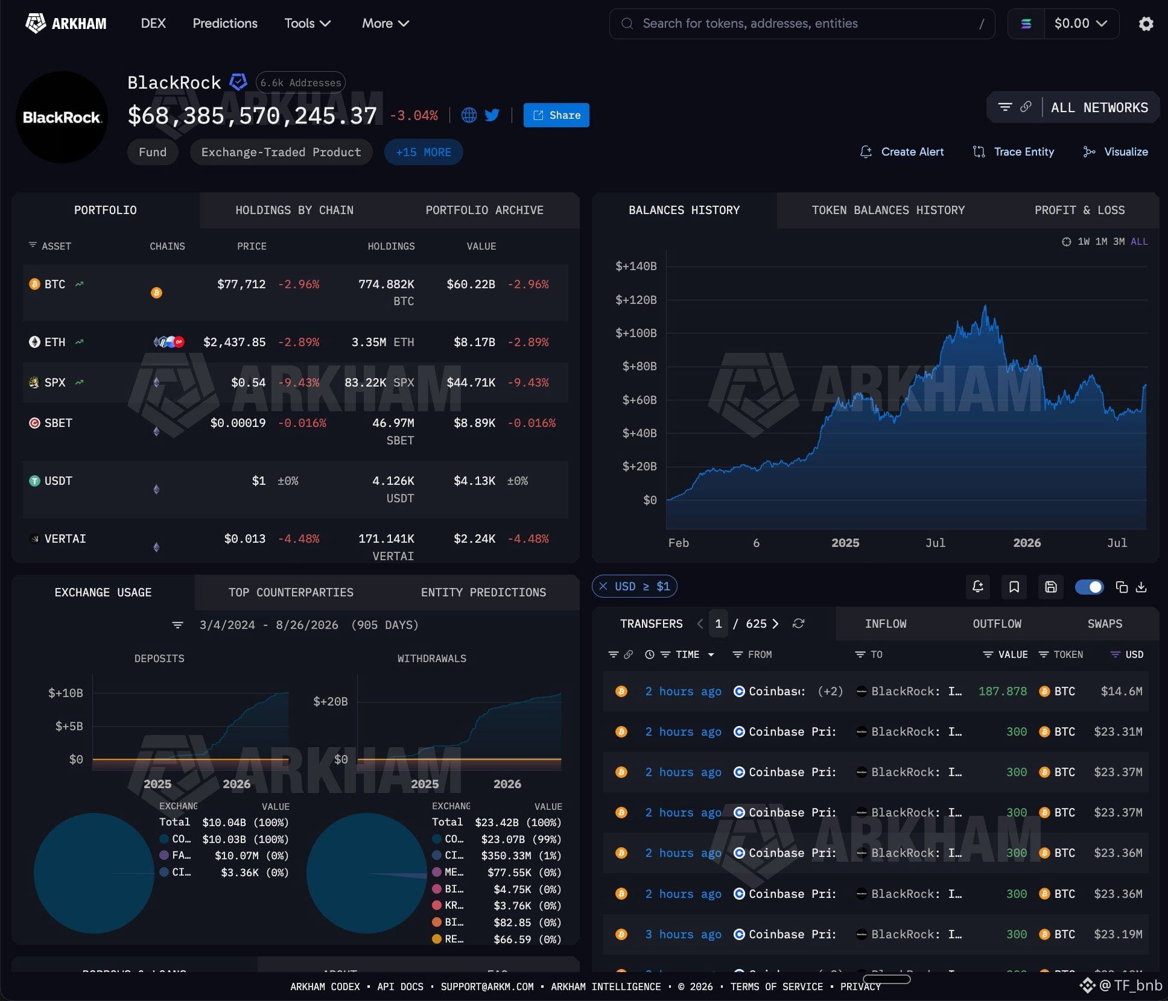Click the ME… purple legend dot in withdrawals

click(437, 873)
